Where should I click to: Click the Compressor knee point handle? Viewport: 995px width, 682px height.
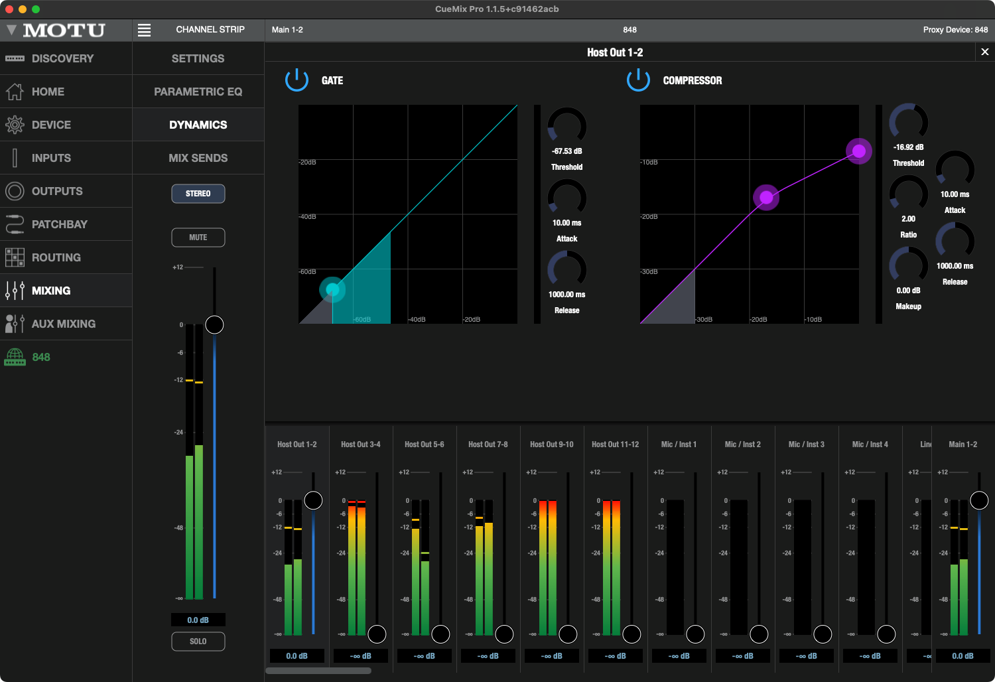point(766,197)
